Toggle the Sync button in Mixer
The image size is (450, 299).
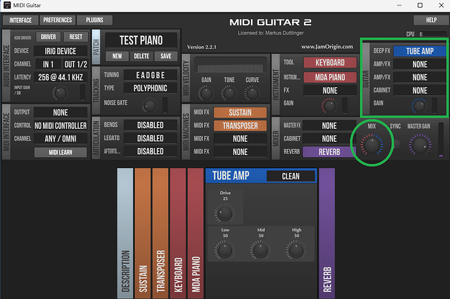pos(396,143)
